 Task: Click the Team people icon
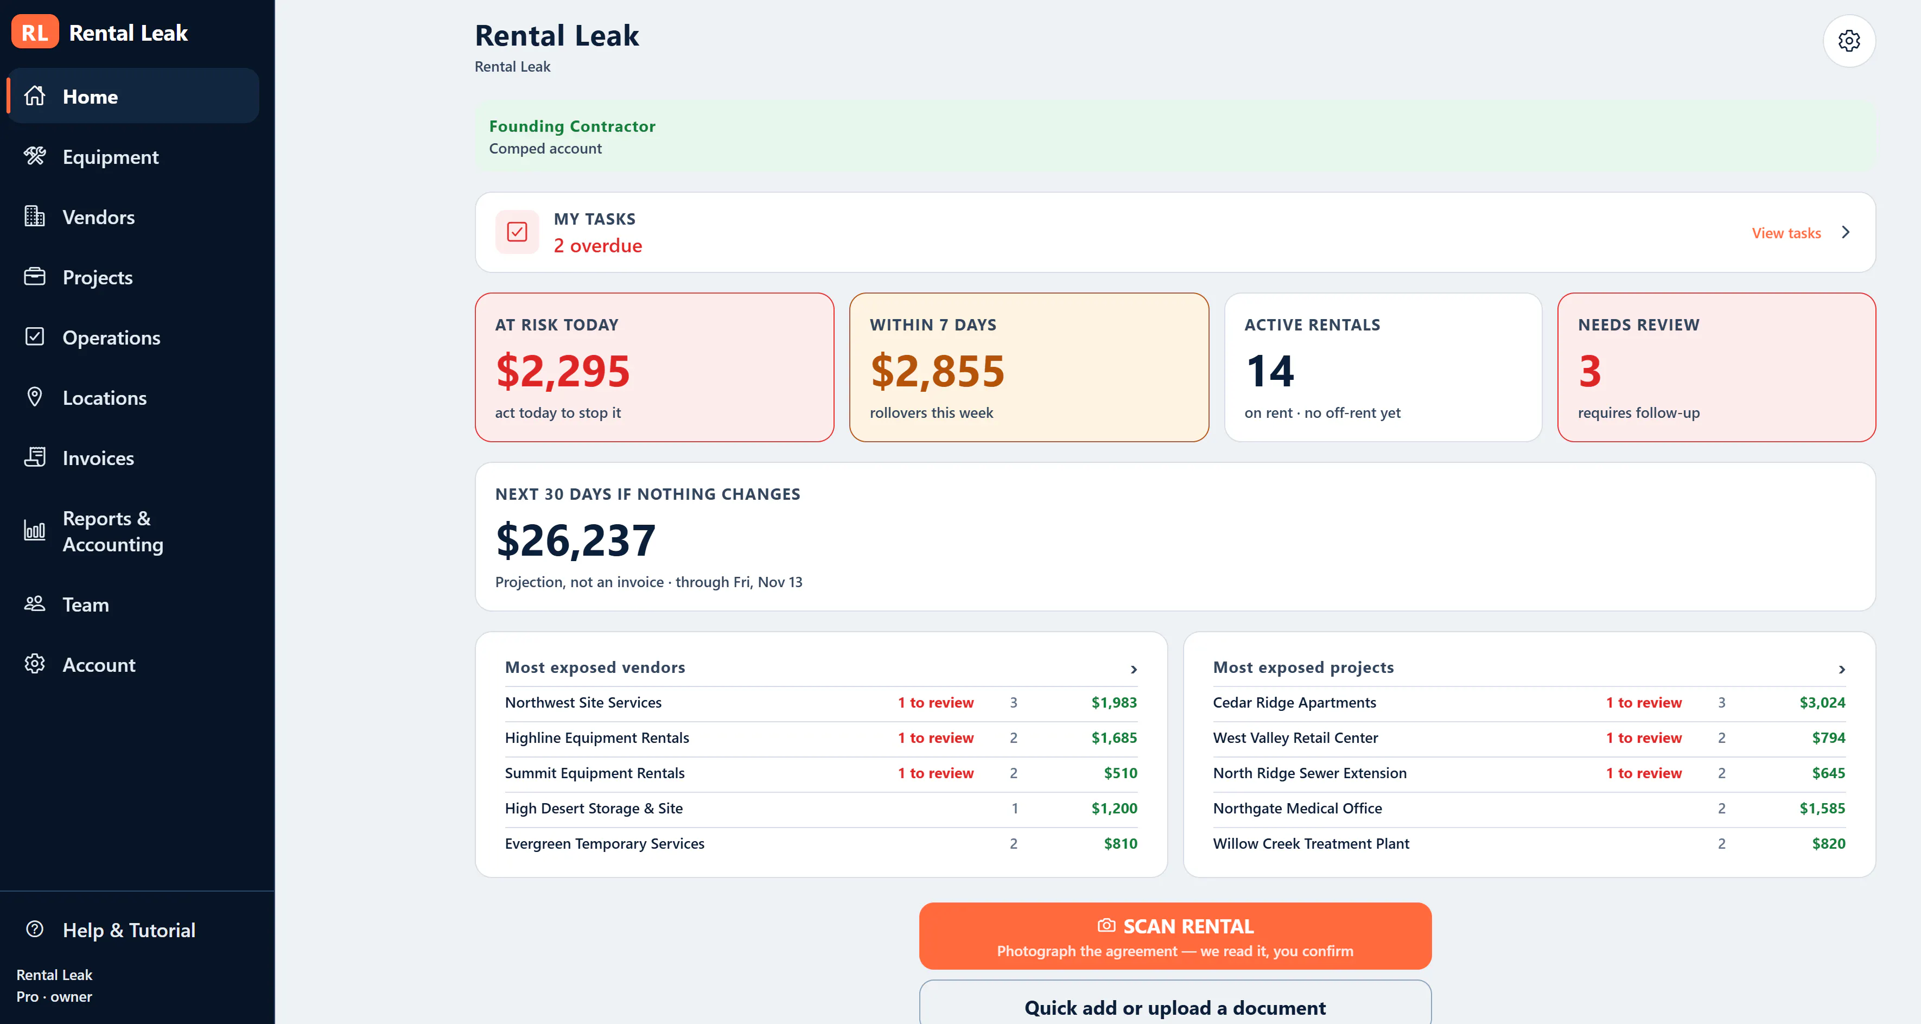tap(34, 603)
